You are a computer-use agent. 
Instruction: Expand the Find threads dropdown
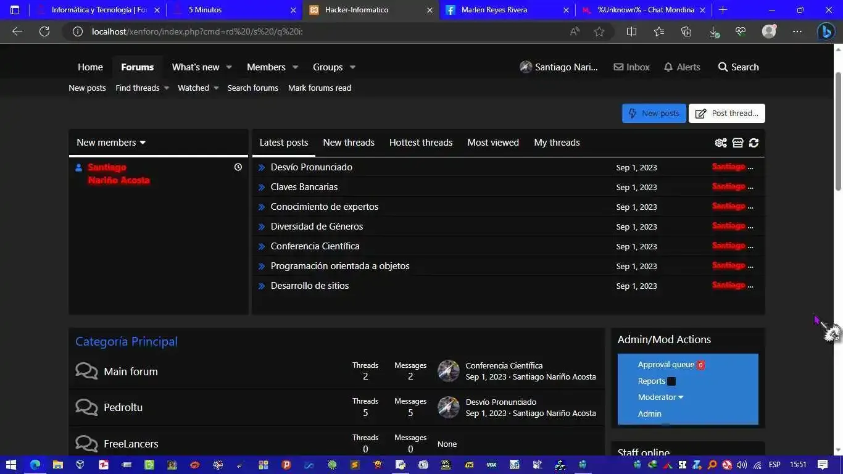click(167, 88)
